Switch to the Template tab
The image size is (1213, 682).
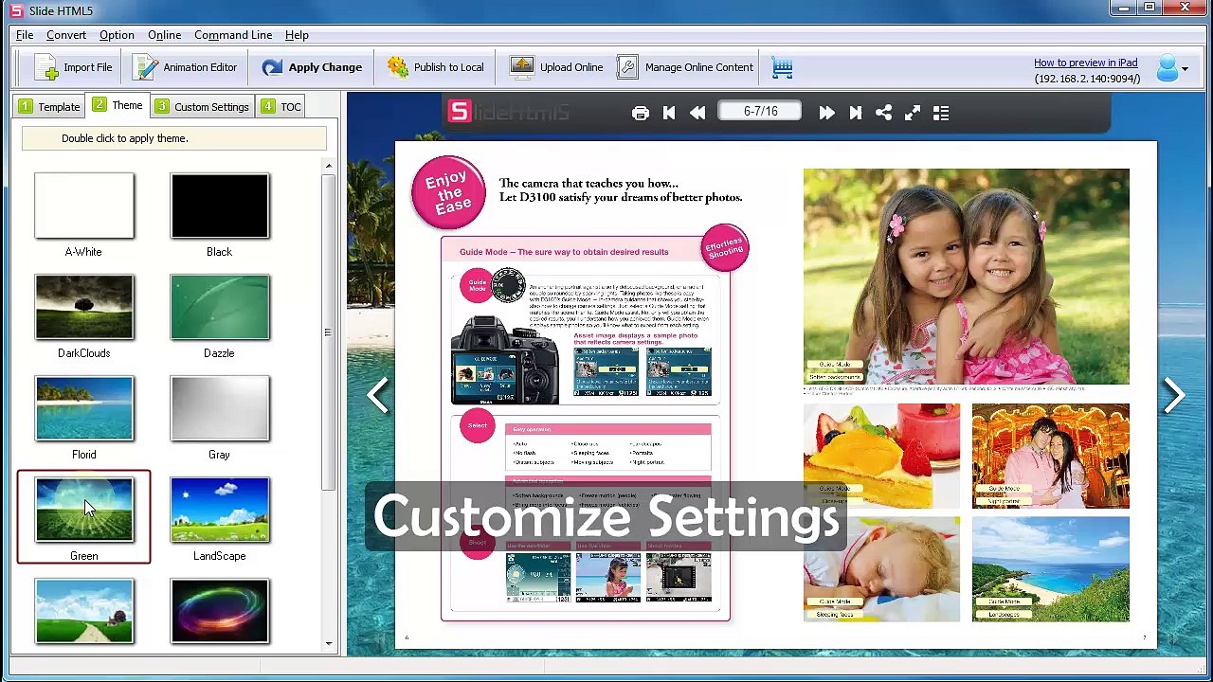[49, 106]
